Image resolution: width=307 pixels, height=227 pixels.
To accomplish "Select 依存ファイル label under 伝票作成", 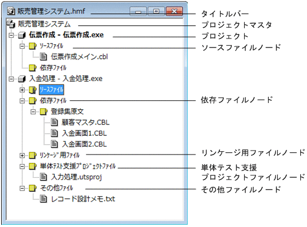I will point(53,68).
